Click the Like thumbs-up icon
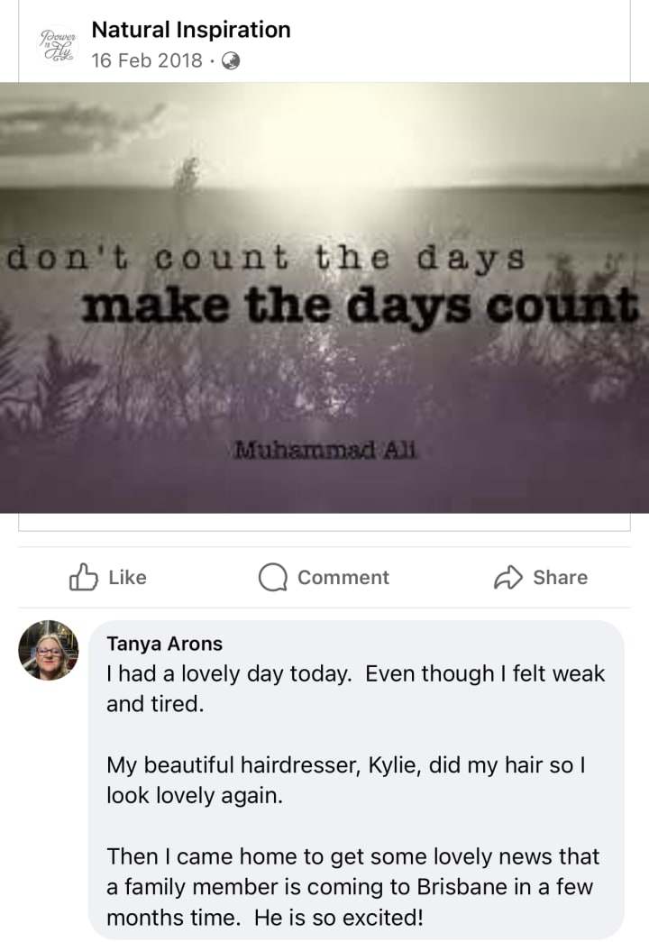This screenshot has height=942, width=649. click(x=84, y=577)
